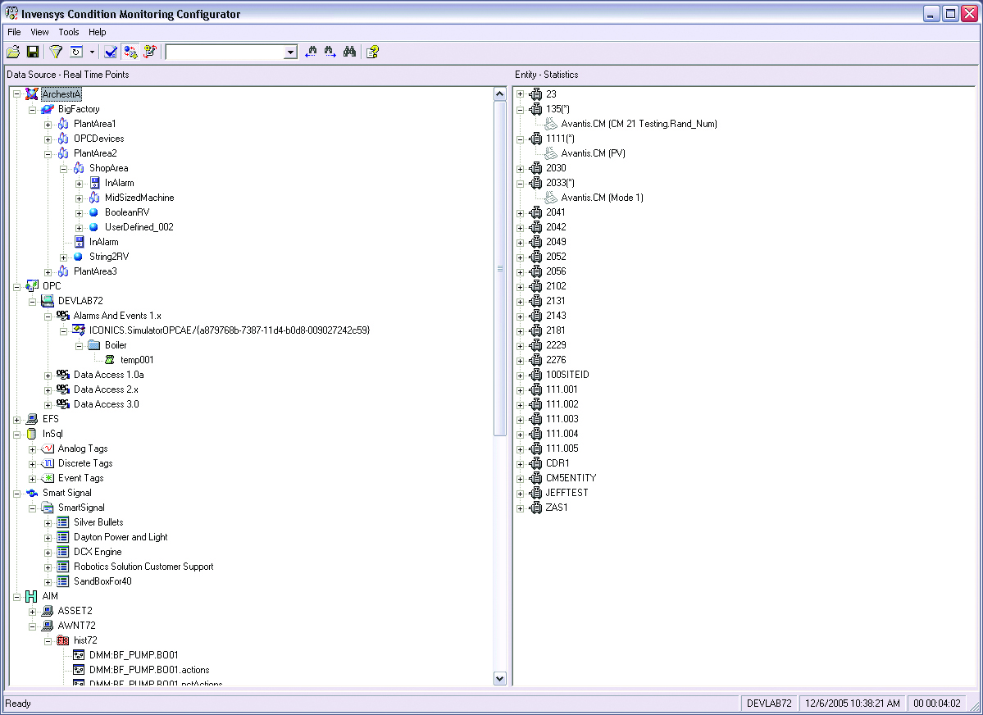
Task: Click the Alarms And Events 1.x icon
Action: tap(62, 316)
